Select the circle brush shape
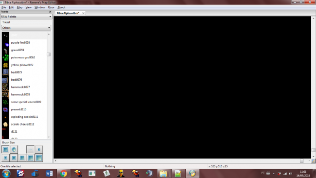The width and height of the screenshot is (316, 178). pyautogui.click(x=14, y=149)
